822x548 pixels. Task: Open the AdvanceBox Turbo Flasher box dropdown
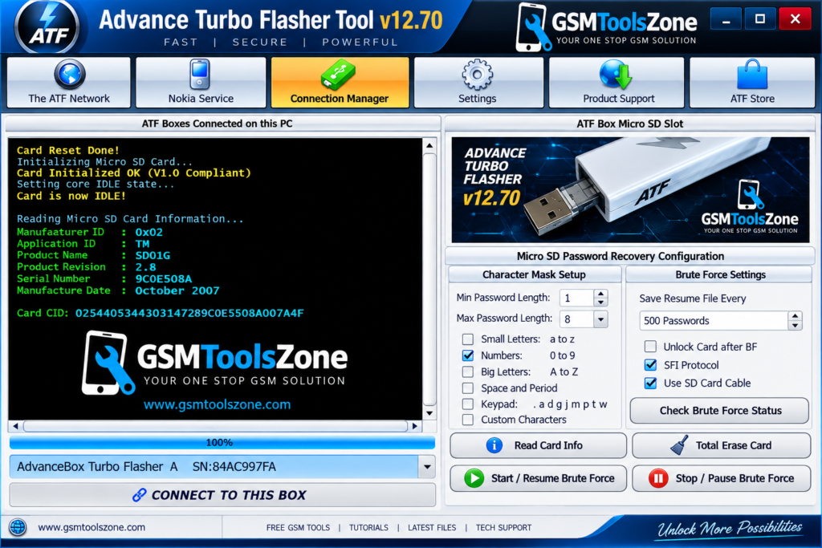pyautogui.click(x=427, y=467)
